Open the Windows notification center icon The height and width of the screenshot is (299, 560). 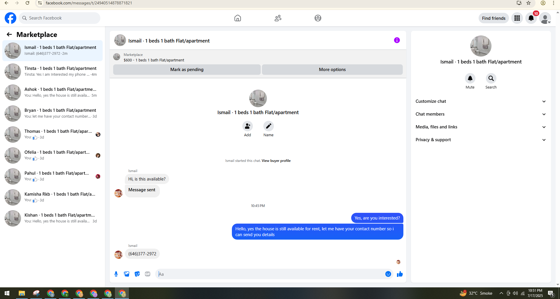coord(551,293)
